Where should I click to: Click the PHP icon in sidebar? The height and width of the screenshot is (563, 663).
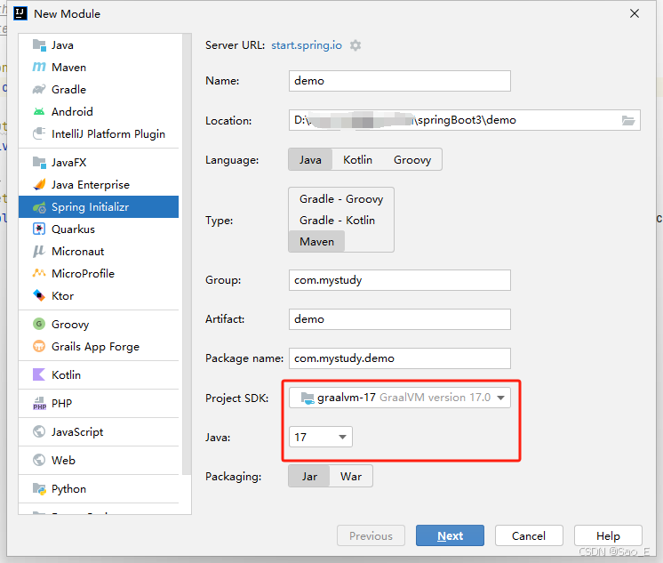pos(39,404)
